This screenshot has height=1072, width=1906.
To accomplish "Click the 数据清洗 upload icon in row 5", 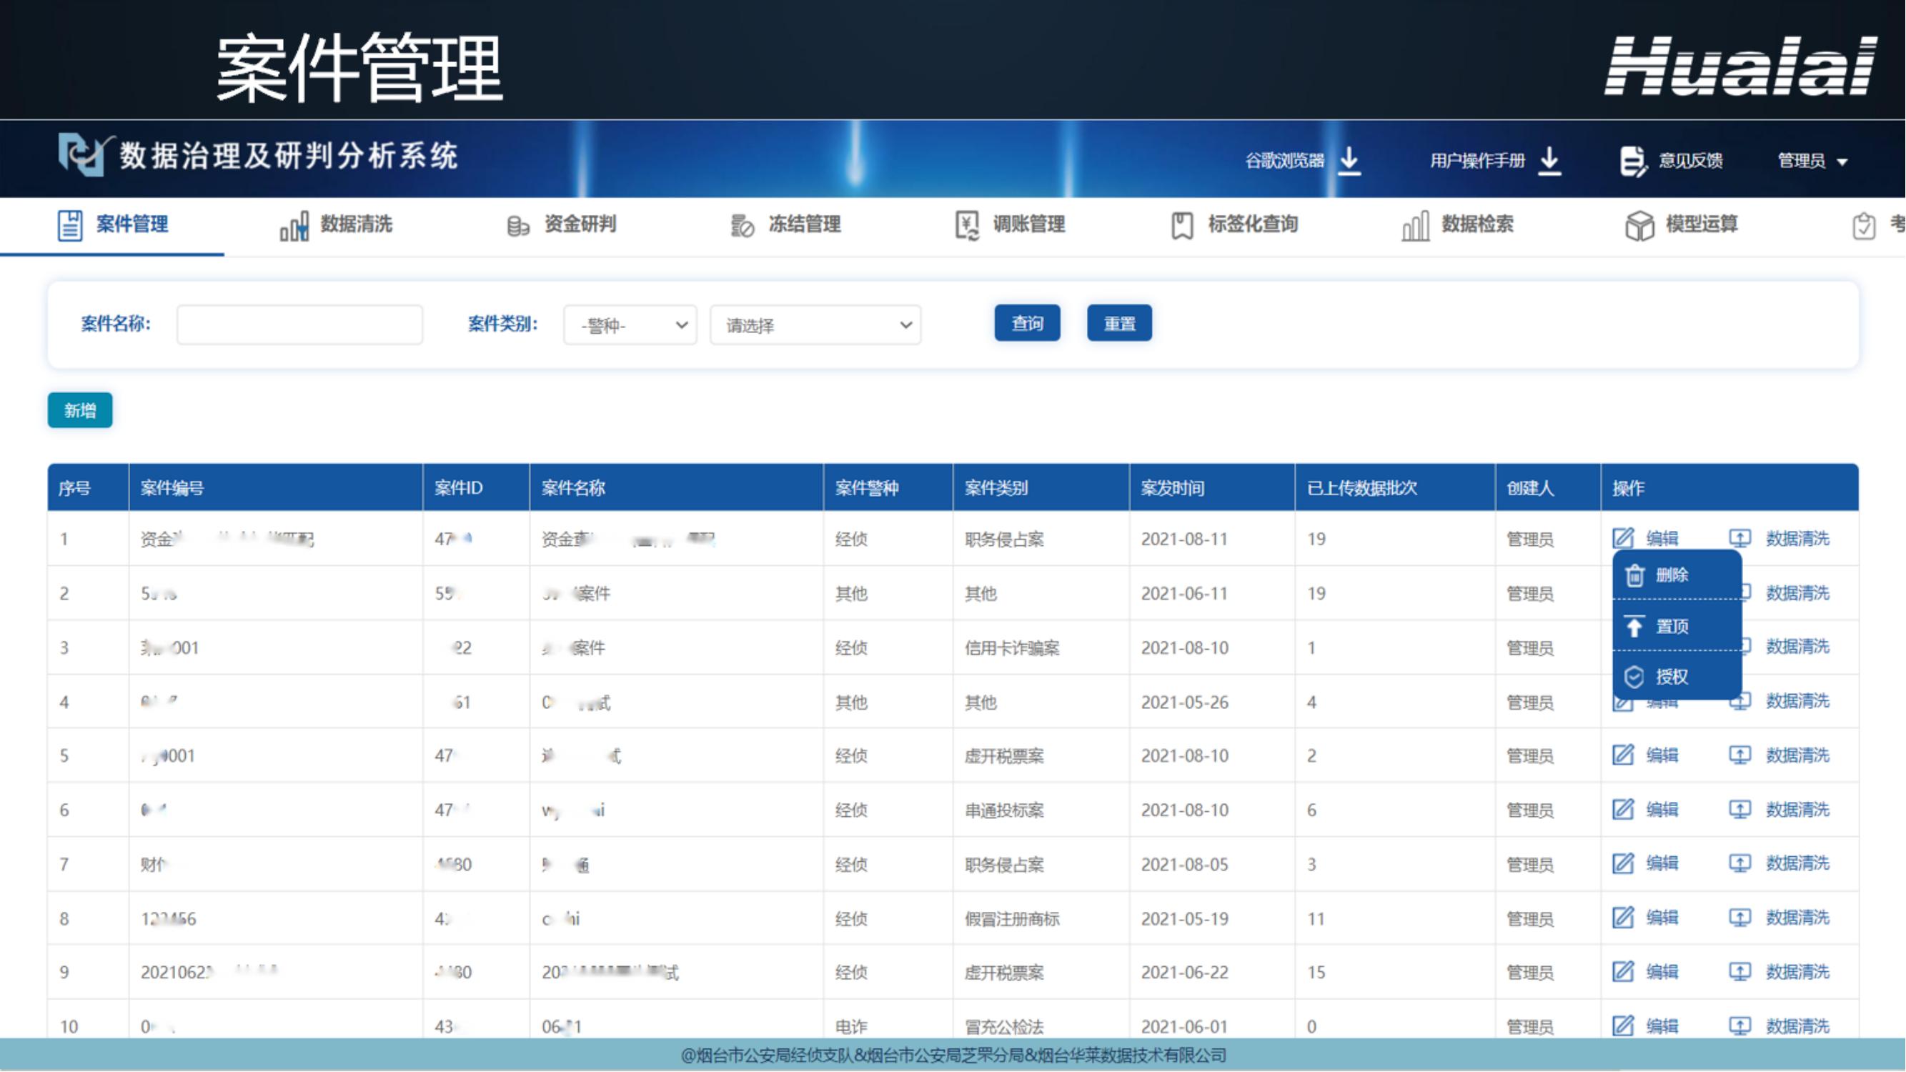I will point(1739,755).
